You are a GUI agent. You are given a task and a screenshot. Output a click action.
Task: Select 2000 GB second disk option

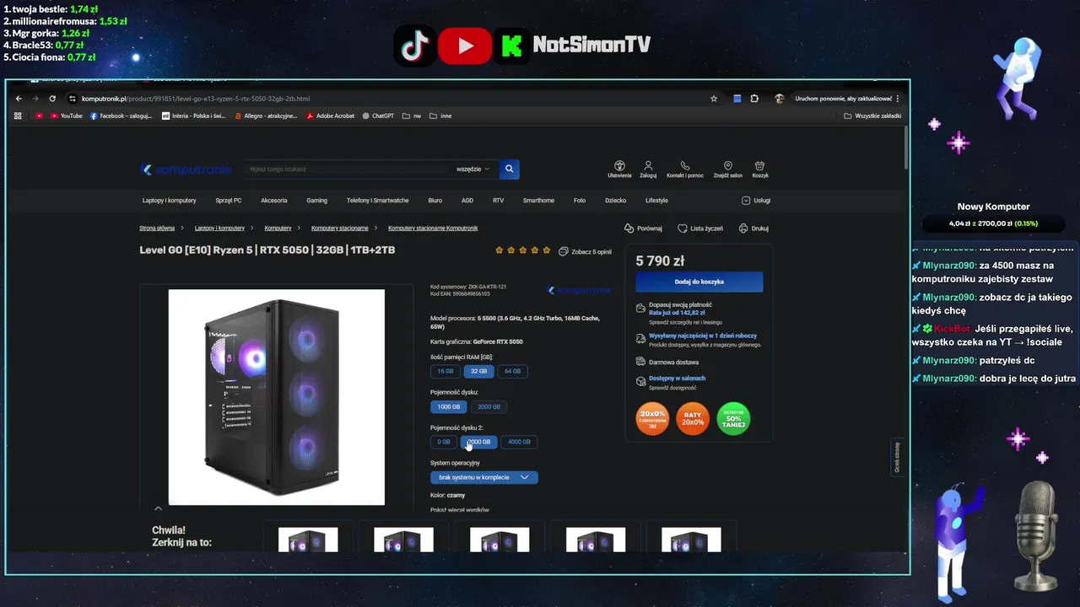pos(478,442)
